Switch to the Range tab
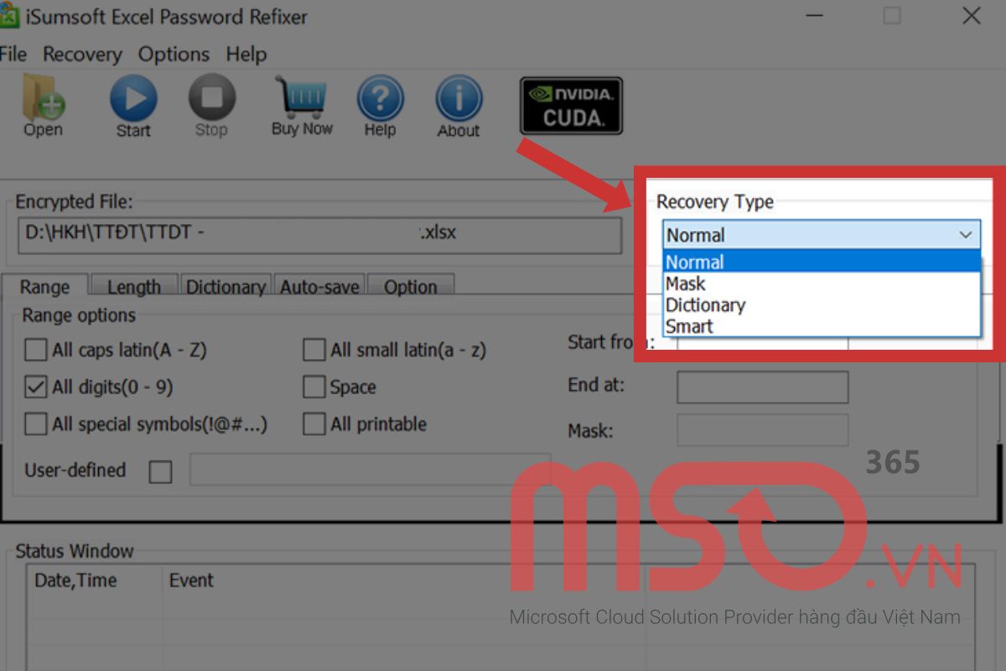 tap(44, 287)
